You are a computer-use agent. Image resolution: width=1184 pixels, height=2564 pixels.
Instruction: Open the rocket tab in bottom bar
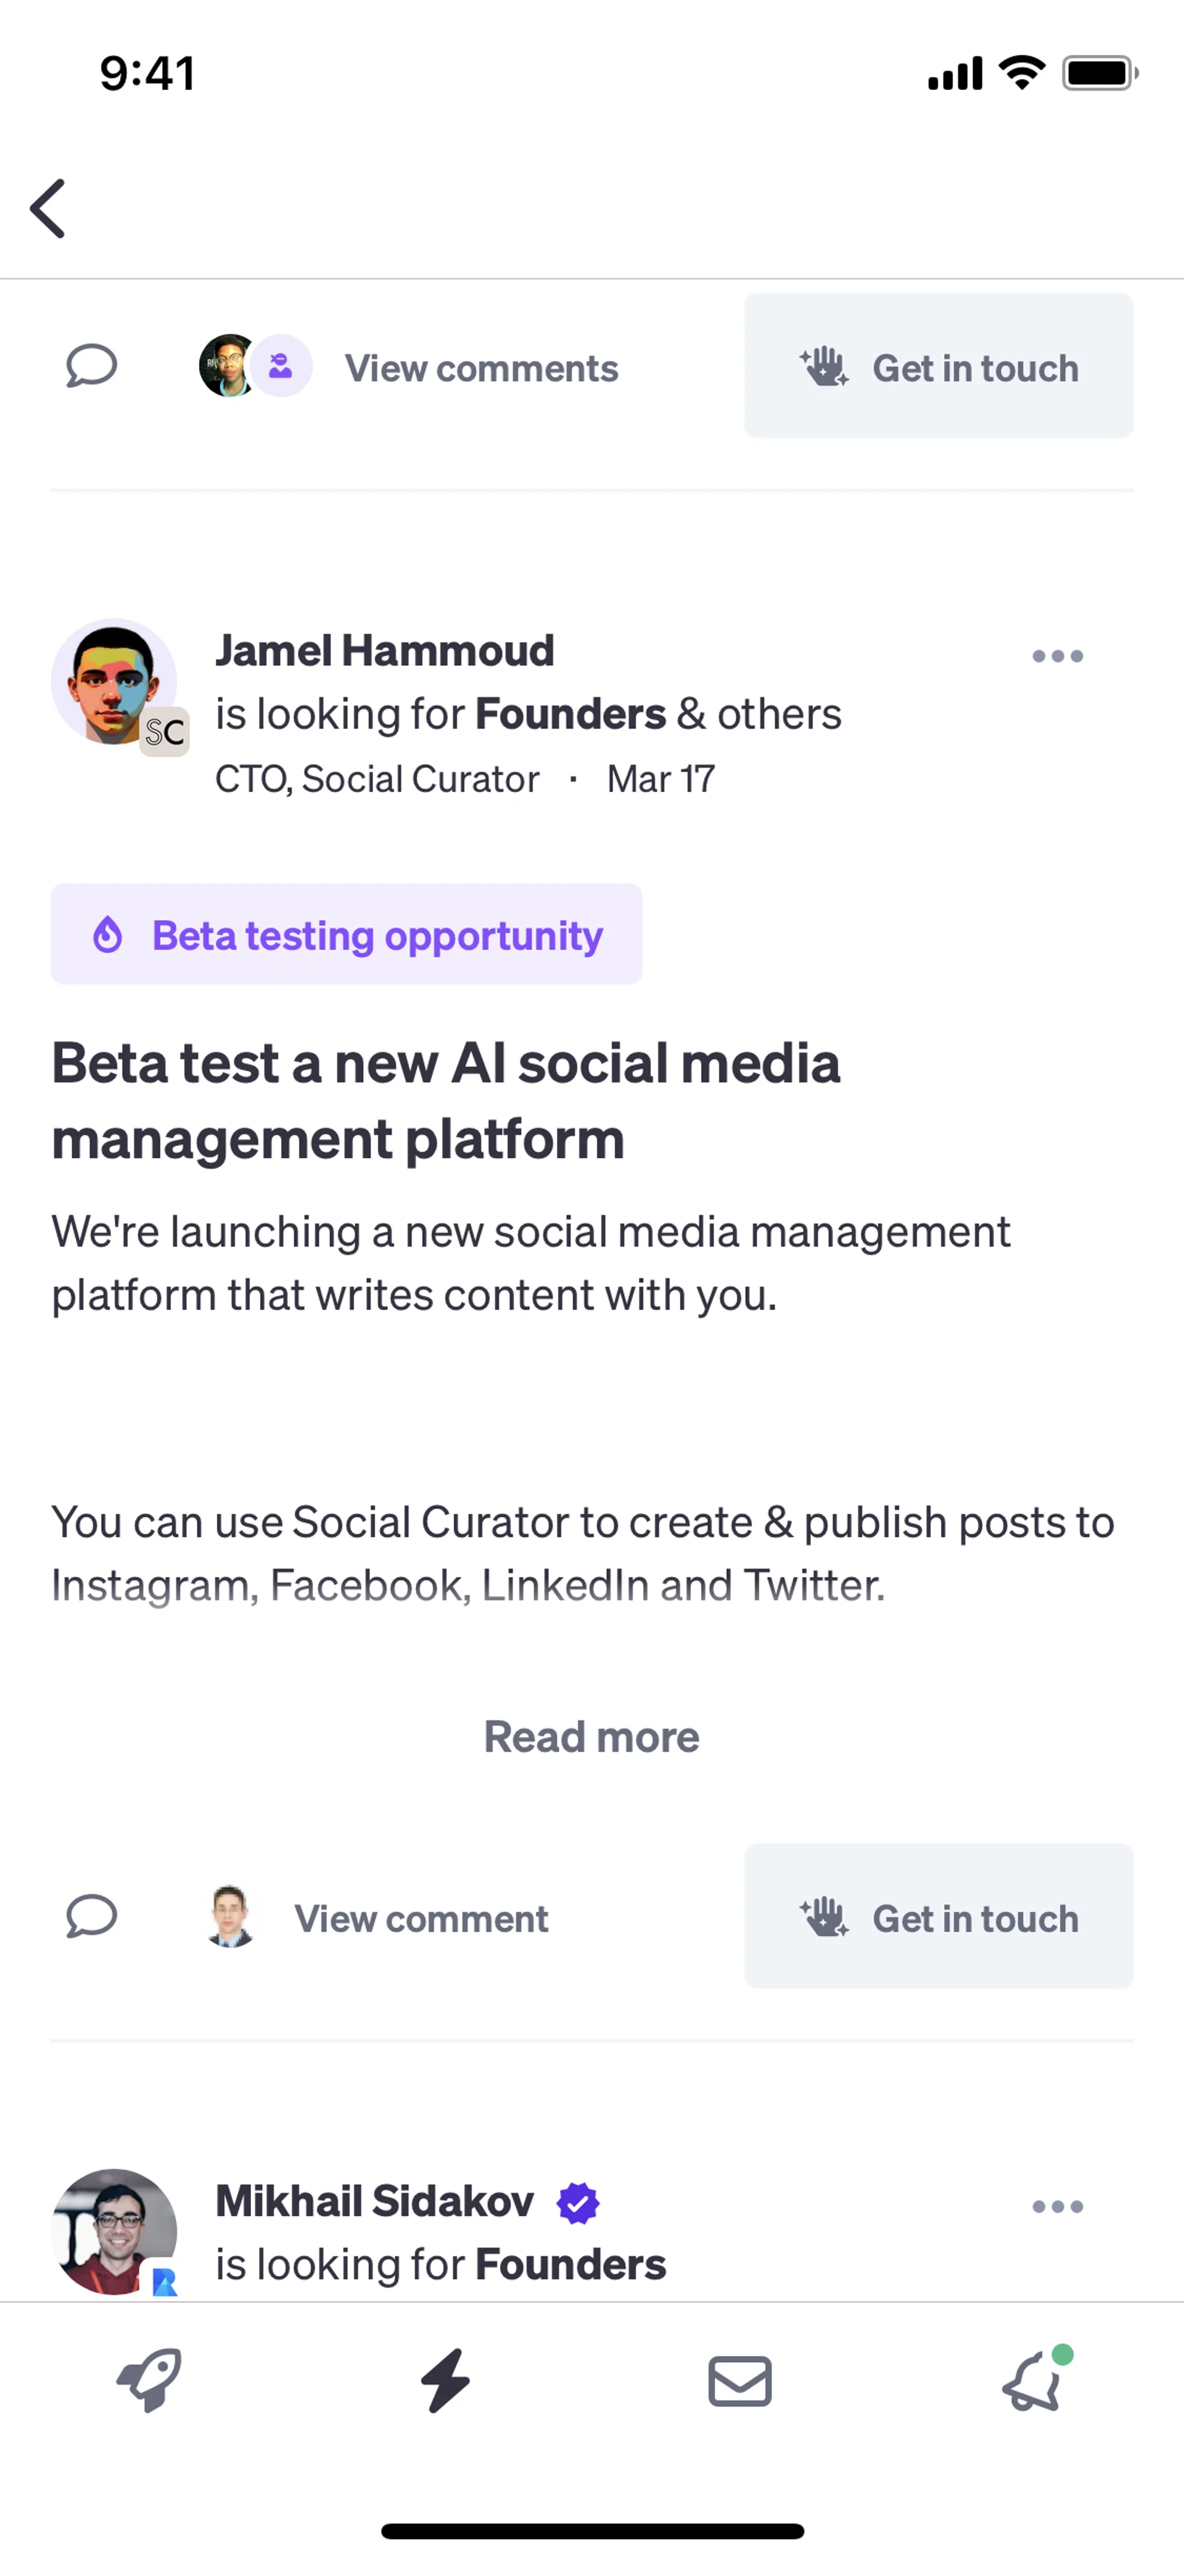149,2381
